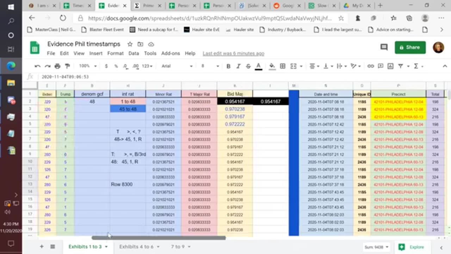Image resolution: width=451 pixels, height=254 pixels.
Task: Open text color picker
Action: (x=258, y=66)
